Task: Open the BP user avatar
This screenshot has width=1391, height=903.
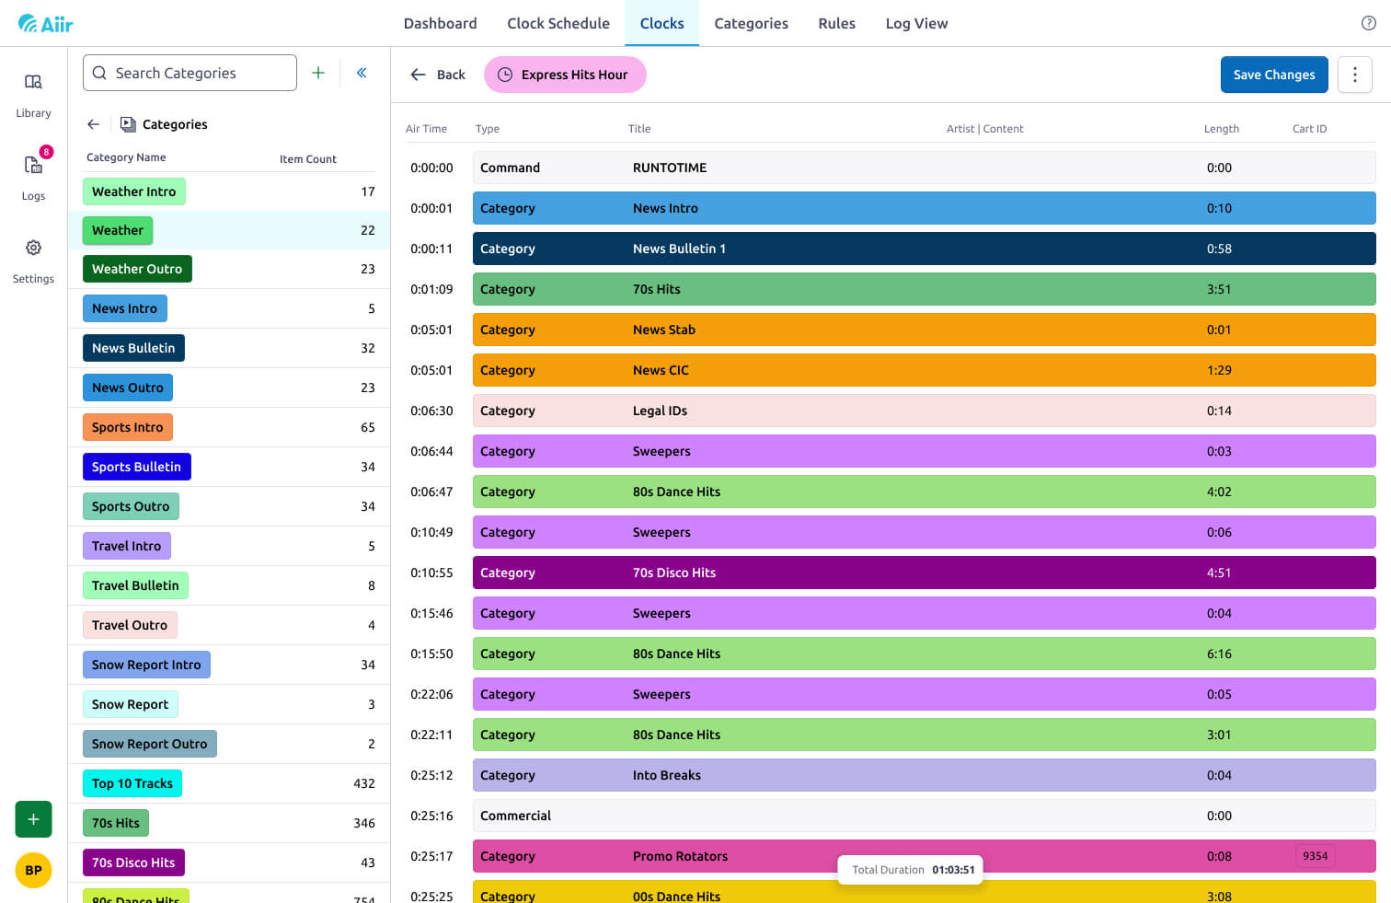Action: (x=33, y=870)
